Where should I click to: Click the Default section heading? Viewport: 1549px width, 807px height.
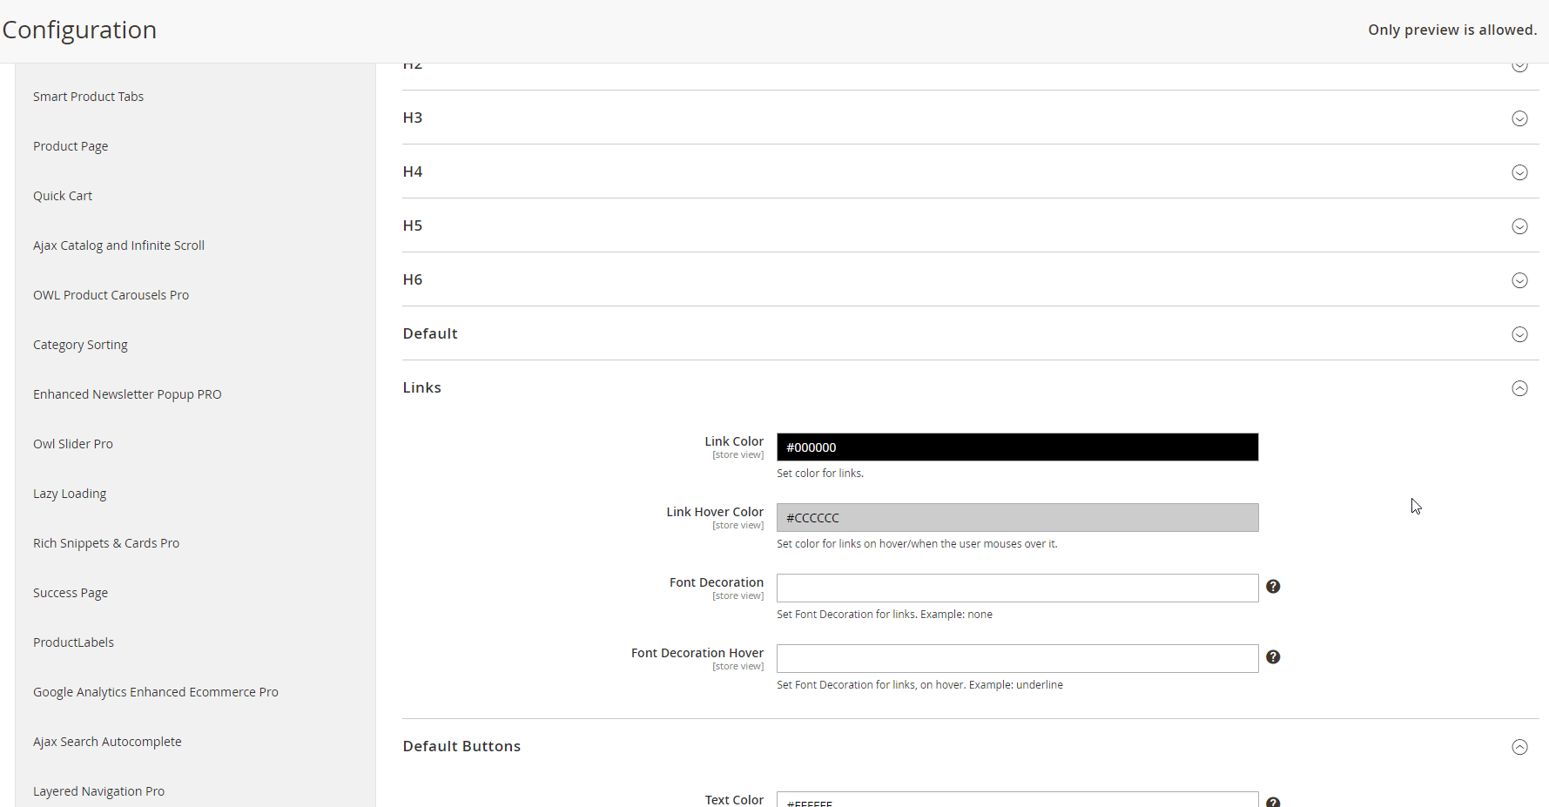point(430,333)
